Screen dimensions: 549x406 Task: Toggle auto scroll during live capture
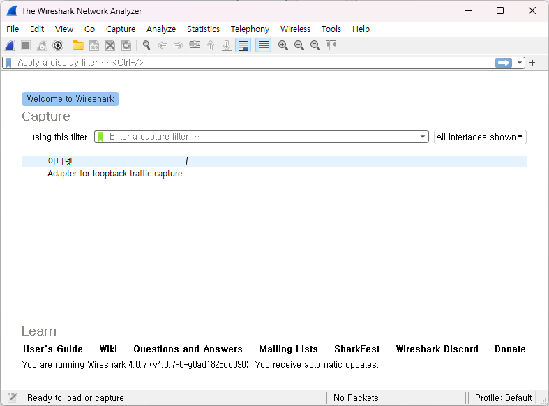pyautogui.click(x=243, y=45)
